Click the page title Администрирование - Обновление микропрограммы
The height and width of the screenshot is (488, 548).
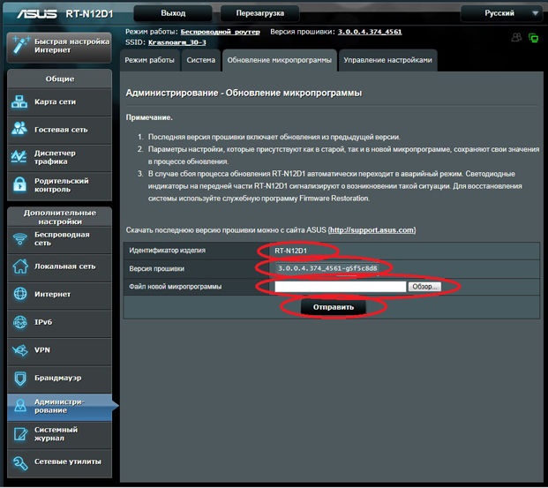pos(244,93)
